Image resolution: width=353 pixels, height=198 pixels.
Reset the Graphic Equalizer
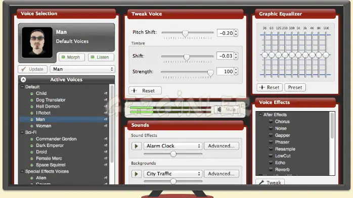(270, 87)
